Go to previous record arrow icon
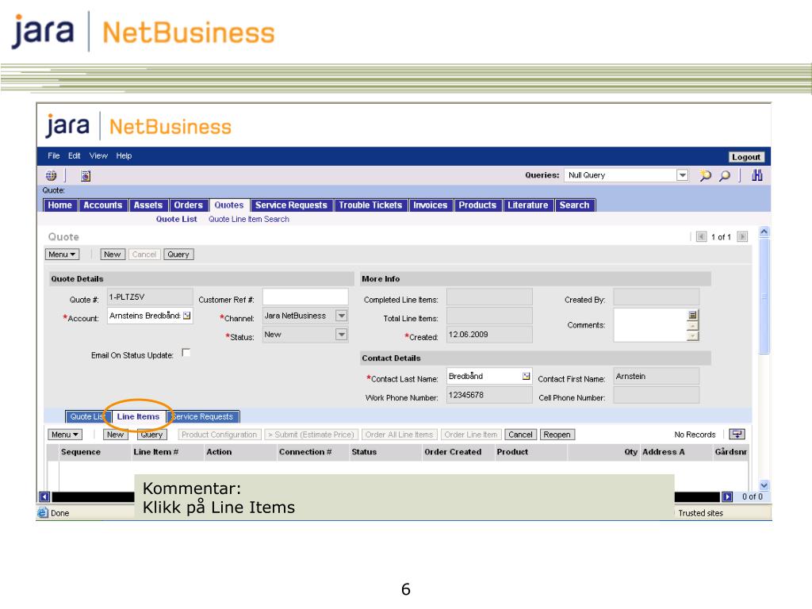Viewport: 812px width, 609px height. point(701,236)
